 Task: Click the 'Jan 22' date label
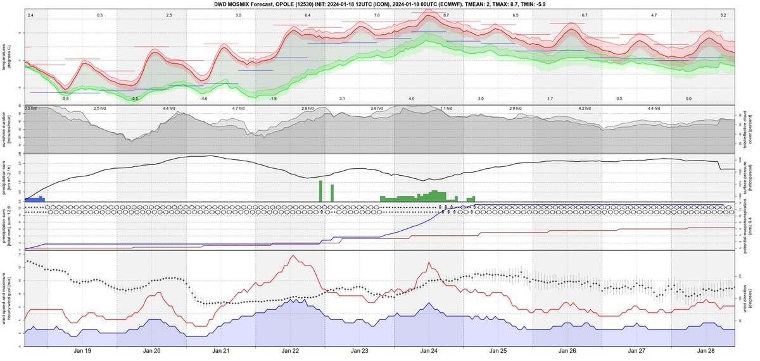(x=291, y=350)
